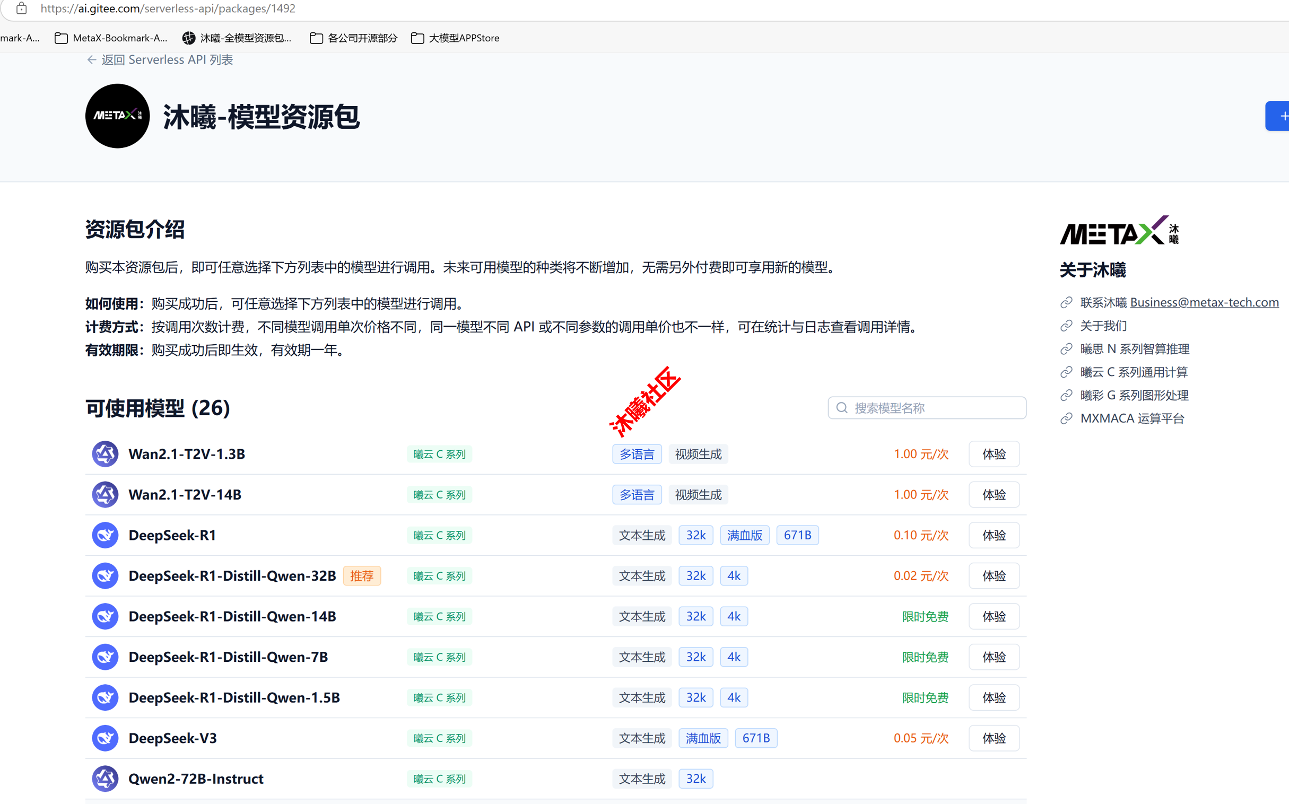Image resolution: width=1289 pixels, height=804 pixels.
Task: Click the link icon beside 曦彩 G 系列图形处理
Action: (x=1066, y=396)
